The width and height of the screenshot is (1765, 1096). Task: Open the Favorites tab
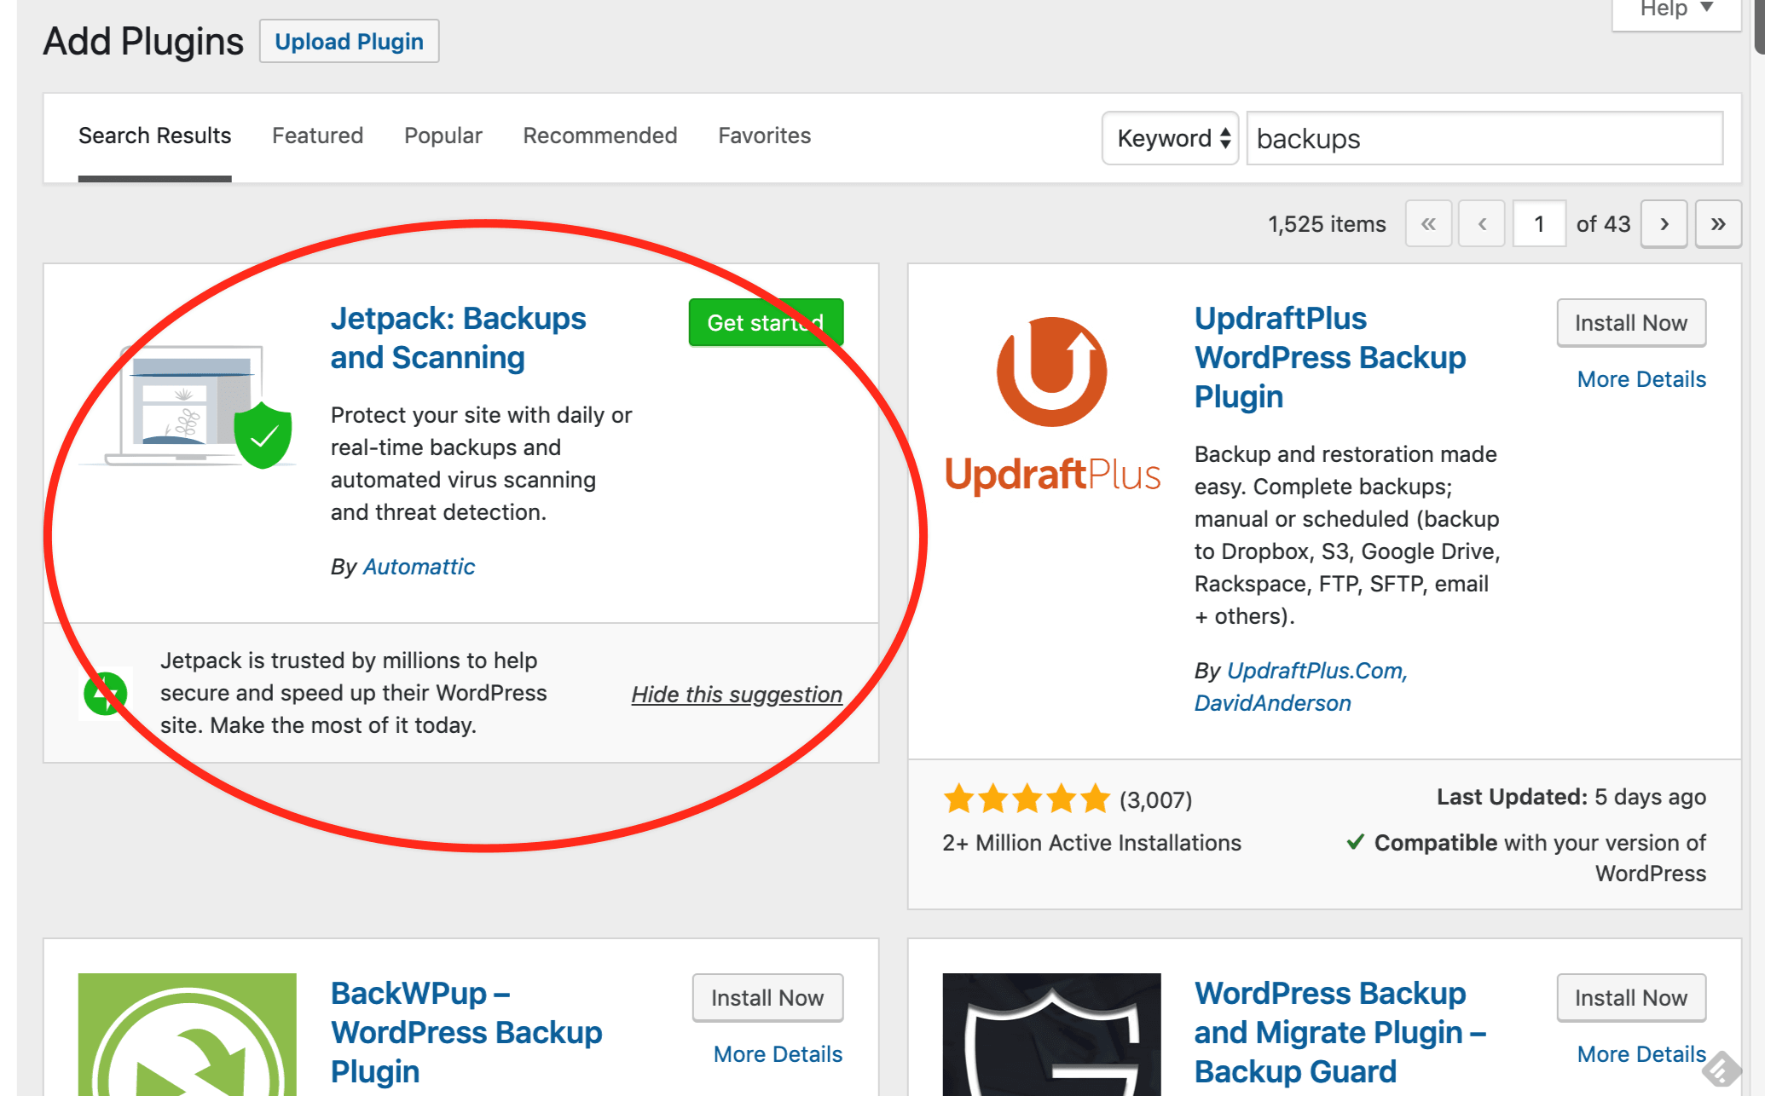point(764,136)
